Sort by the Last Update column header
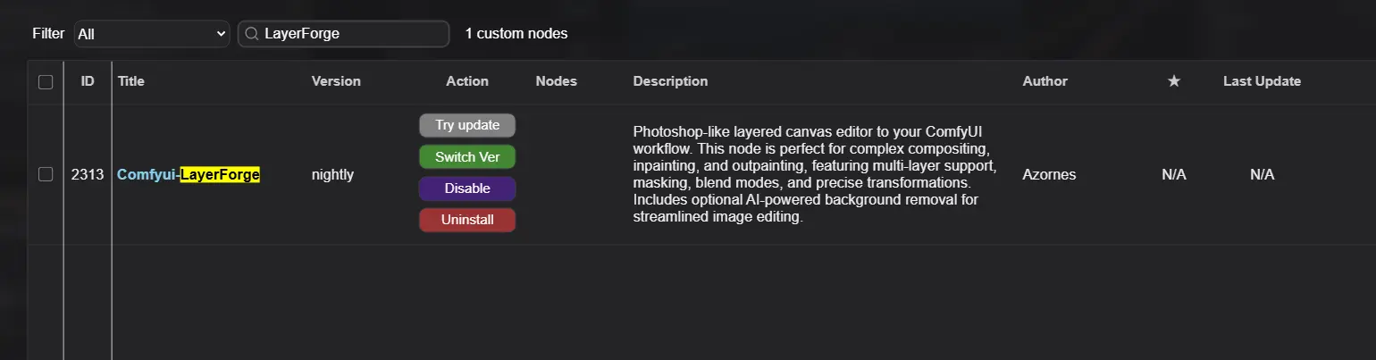This screenshot has width=1376, height=360. tap(1262, 81)
